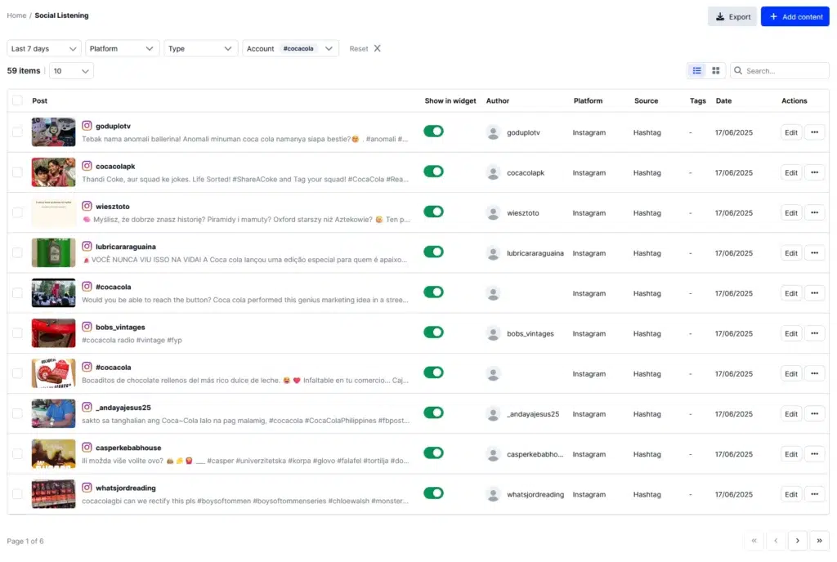Click Edit for _andayajesus25 post
The image size is (837, 562).
coord(790,414)
